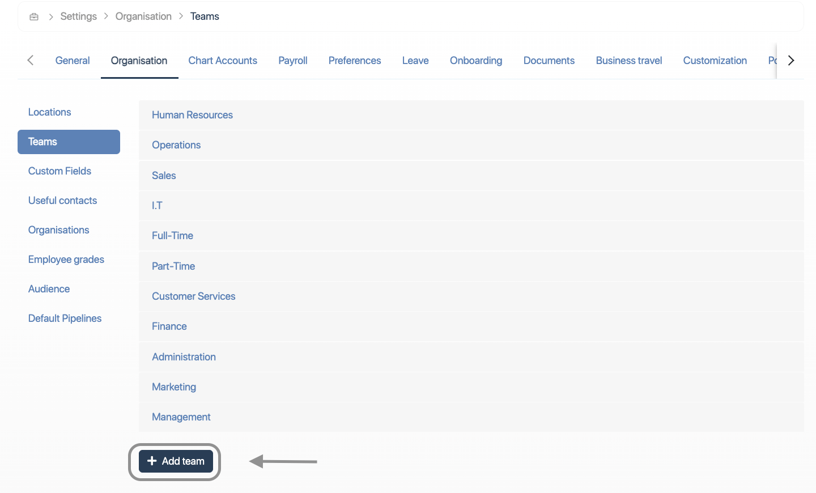Open the Human Resources team row

(192, 115)
